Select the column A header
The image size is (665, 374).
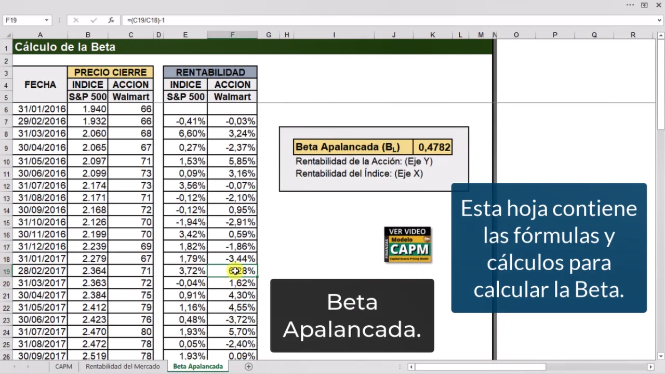(40, 35)
